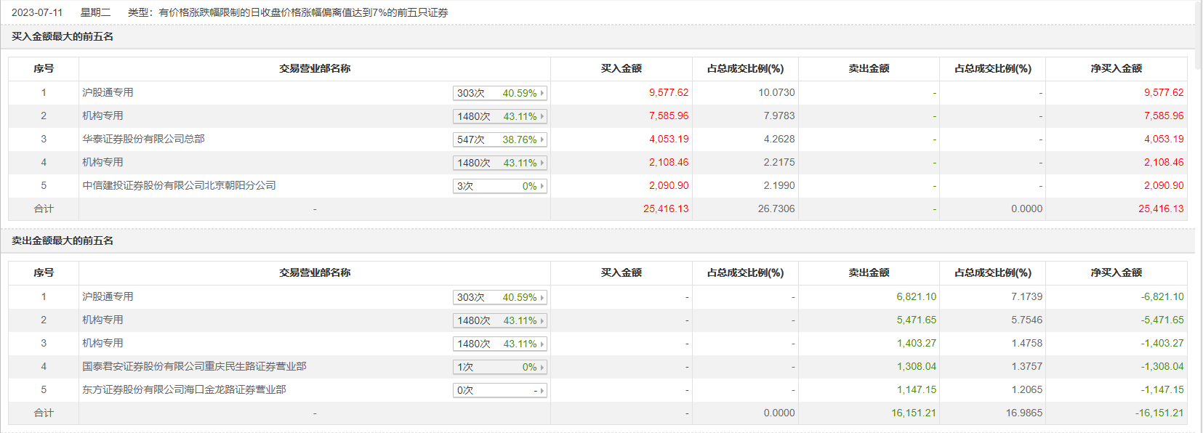
Task: Click the 卖出金额最大的前五名 section heading
Action: point(63,240)
